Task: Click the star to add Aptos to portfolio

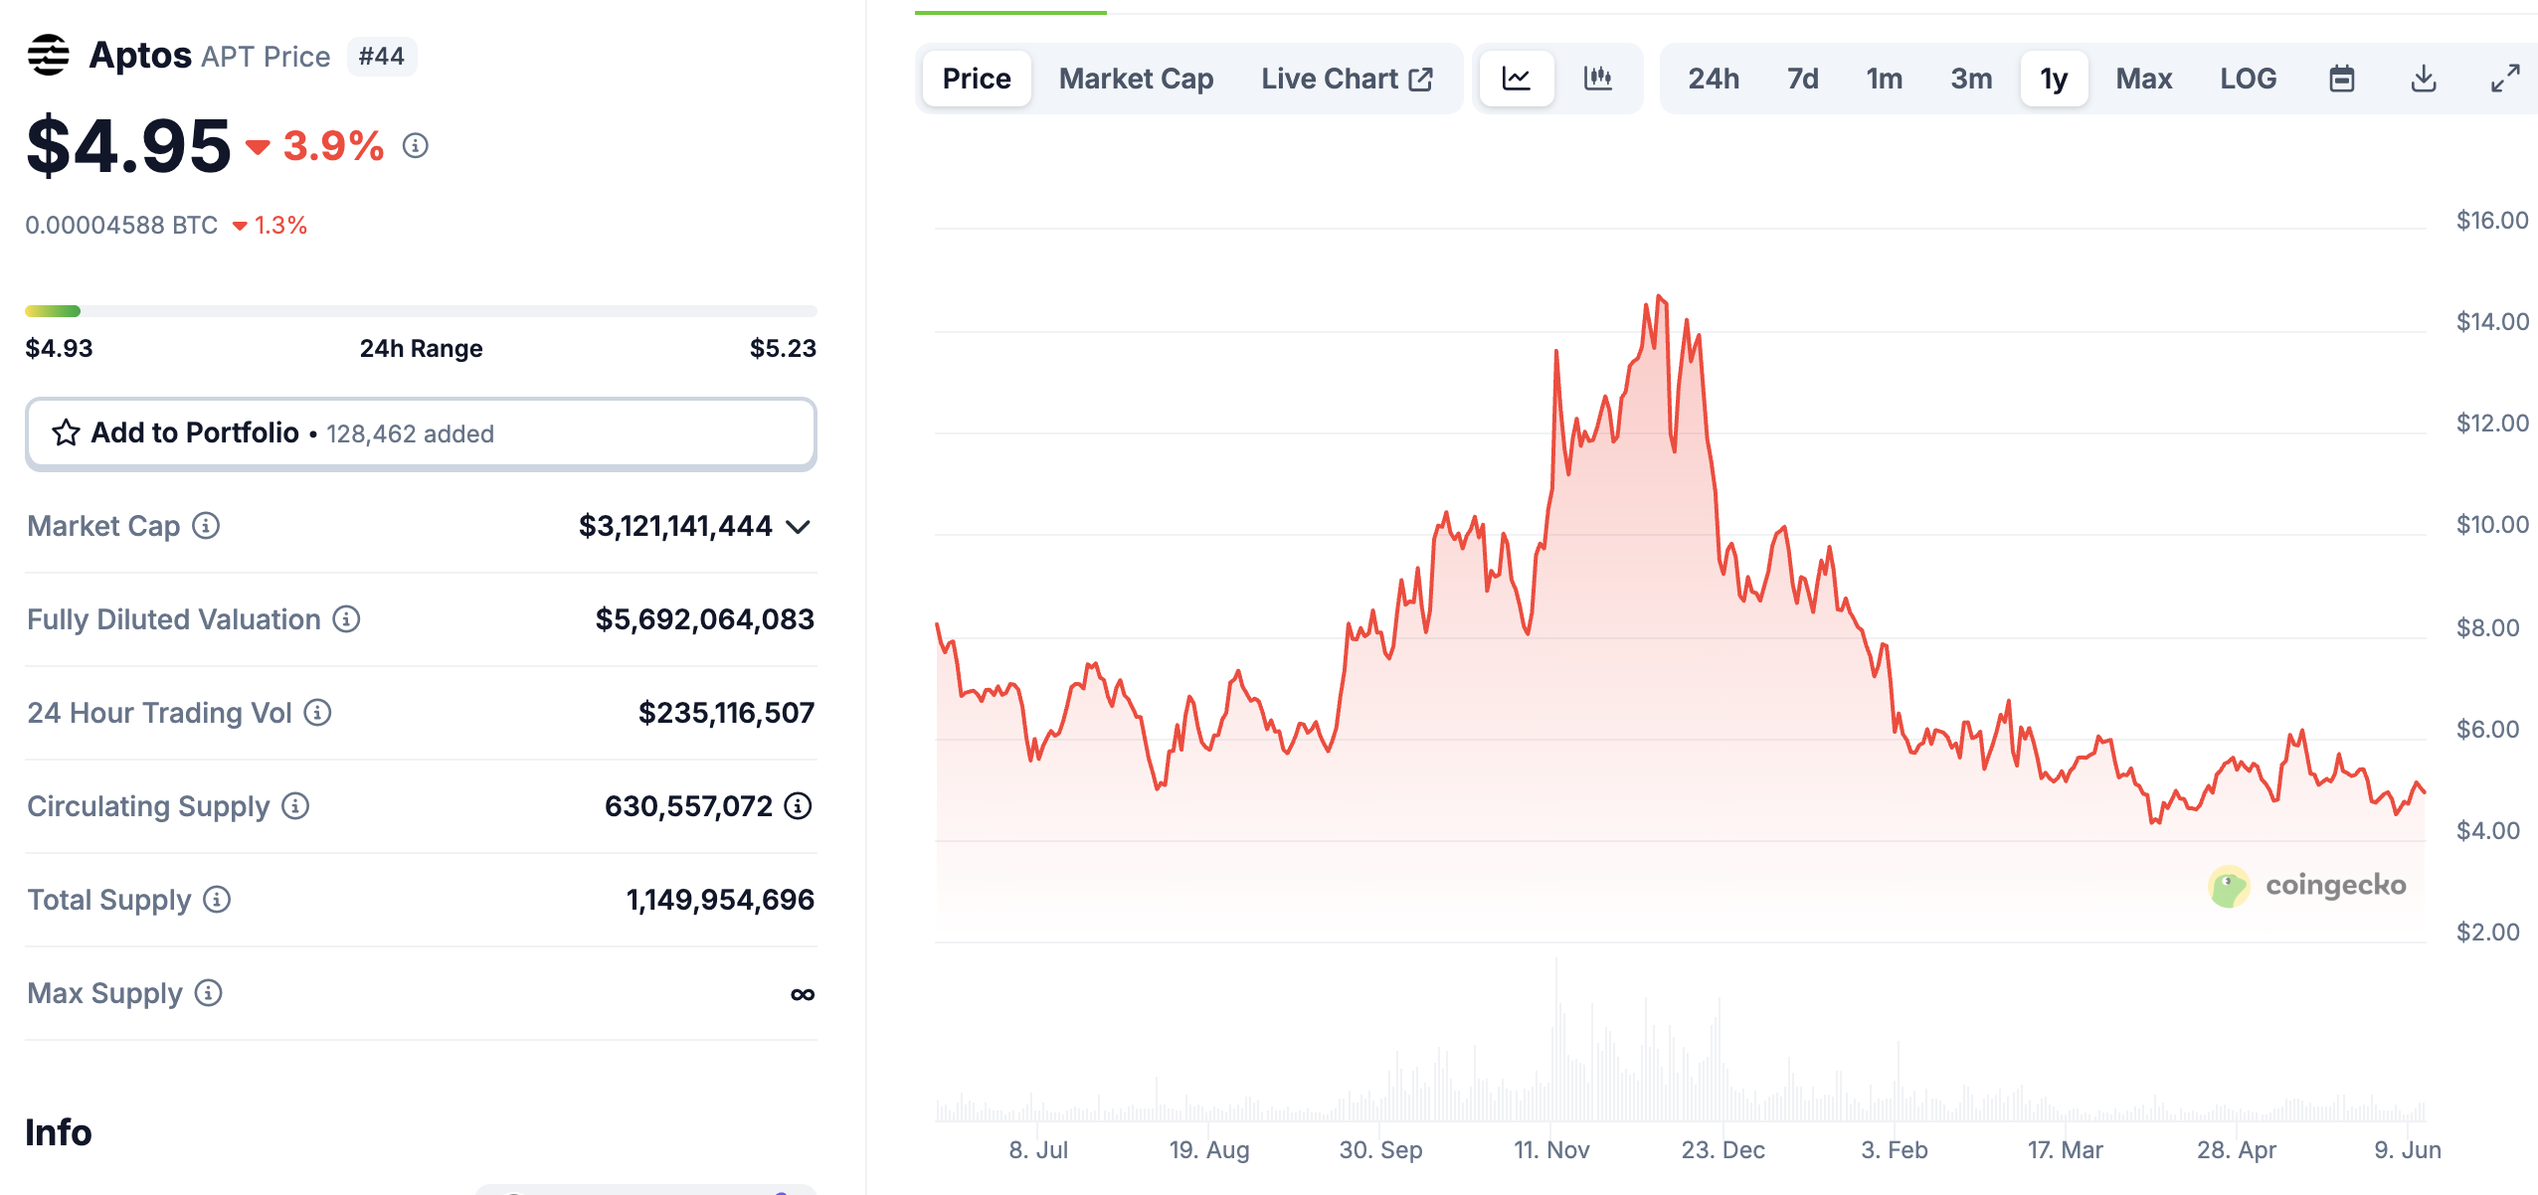Action: [x=64, y=432]
